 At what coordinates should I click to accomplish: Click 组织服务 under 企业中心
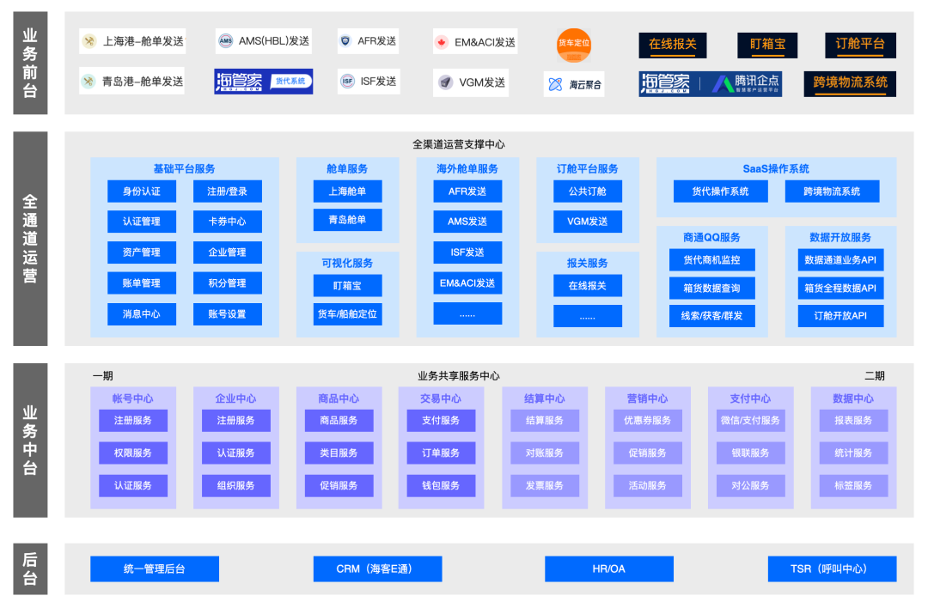(236, 485)
